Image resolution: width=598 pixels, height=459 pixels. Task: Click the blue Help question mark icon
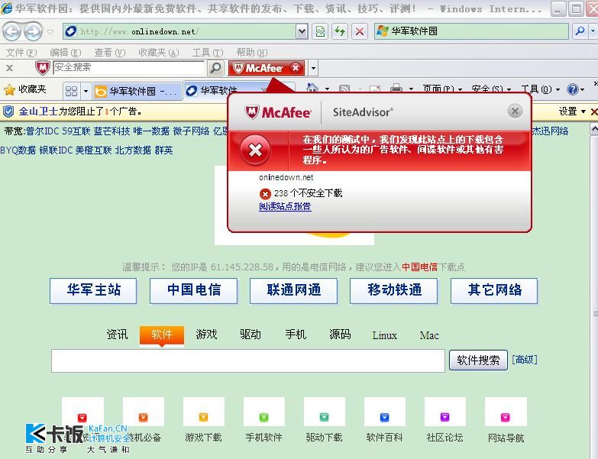[572, 89]
